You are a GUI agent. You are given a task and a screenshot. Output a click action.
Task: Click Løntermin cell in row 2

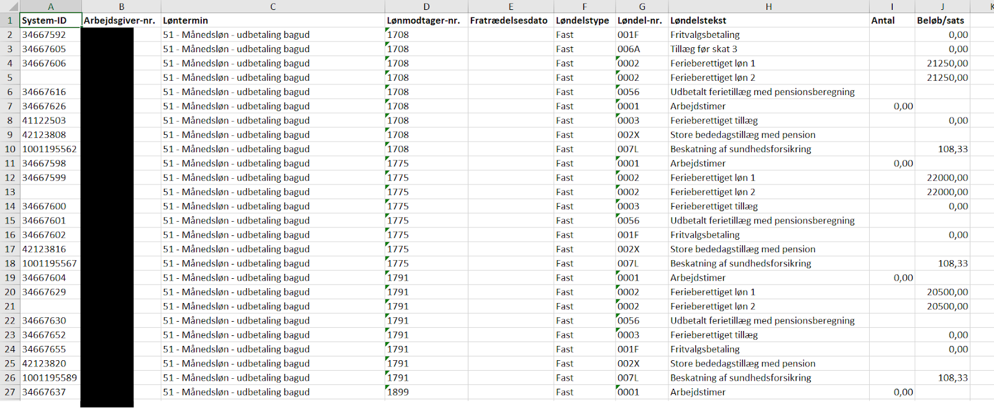click(x=273, y=35)
